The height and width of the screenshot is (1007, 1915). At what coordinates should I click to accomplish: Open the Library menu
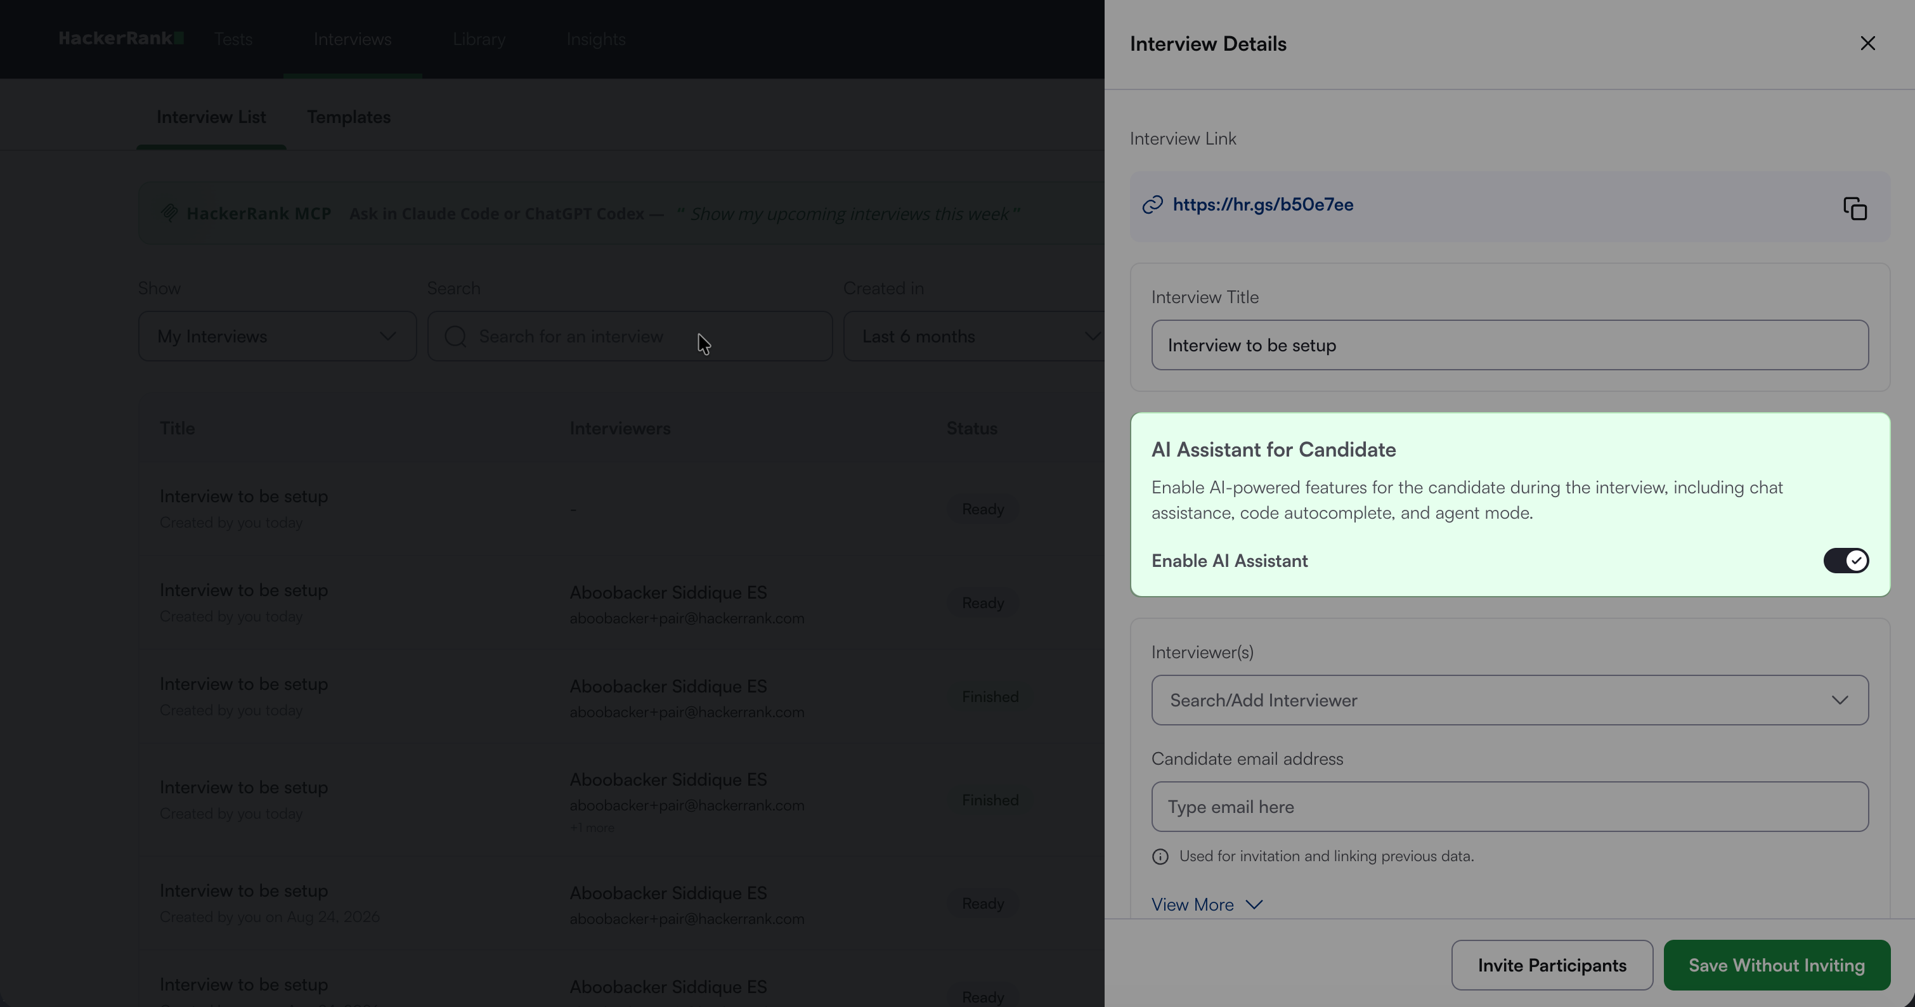[x=479, y=39]
